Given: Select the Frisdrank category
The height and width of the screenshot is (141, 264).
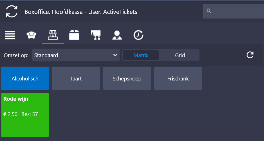Looking at the screenshot, I should click(x=178, y=78).
